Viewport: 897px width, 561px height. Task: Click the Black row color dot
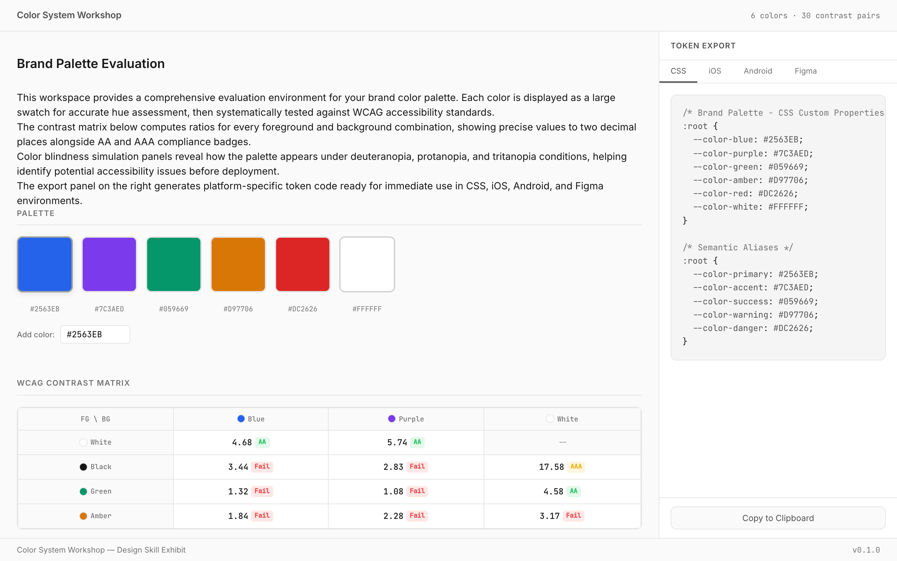83,467
